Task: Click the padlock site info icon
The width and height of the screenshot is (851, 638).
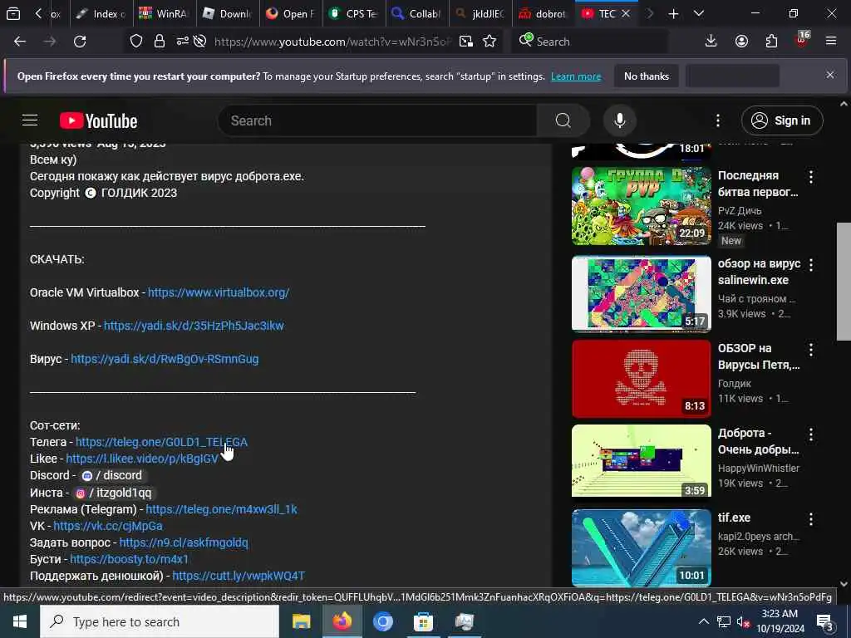Action: tap(159, 42)
